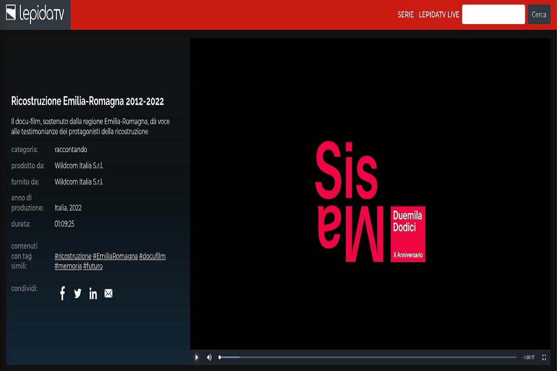Open the #docufilm tag
557x371 pixels.
[x=152, y=256]
